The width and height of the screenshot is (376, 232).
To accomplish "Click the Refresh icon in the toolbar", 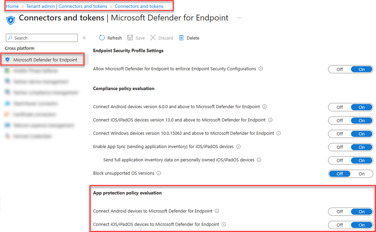I will tap(101, 37).
